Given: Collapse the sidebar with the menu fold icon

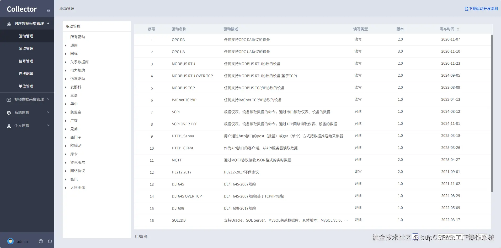Looking at the screenshot, I should point(49,10).
